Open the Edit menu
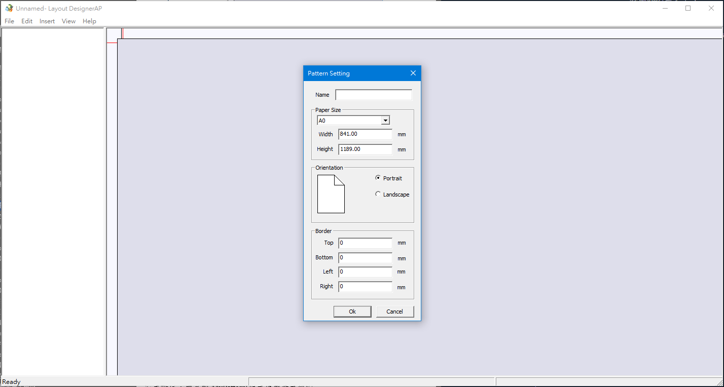 point(27,21)
